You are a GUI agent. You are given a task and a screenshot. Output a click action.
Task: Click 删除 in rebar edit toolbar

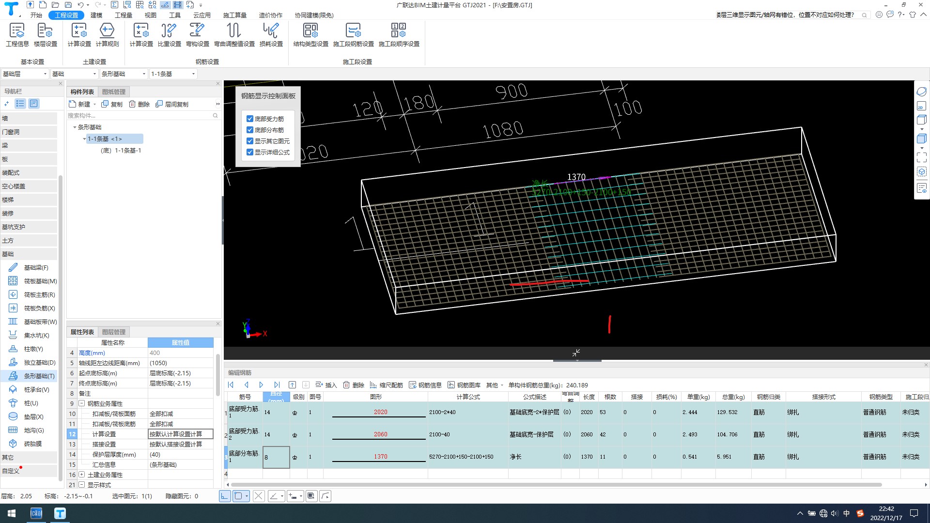[354, 385]
